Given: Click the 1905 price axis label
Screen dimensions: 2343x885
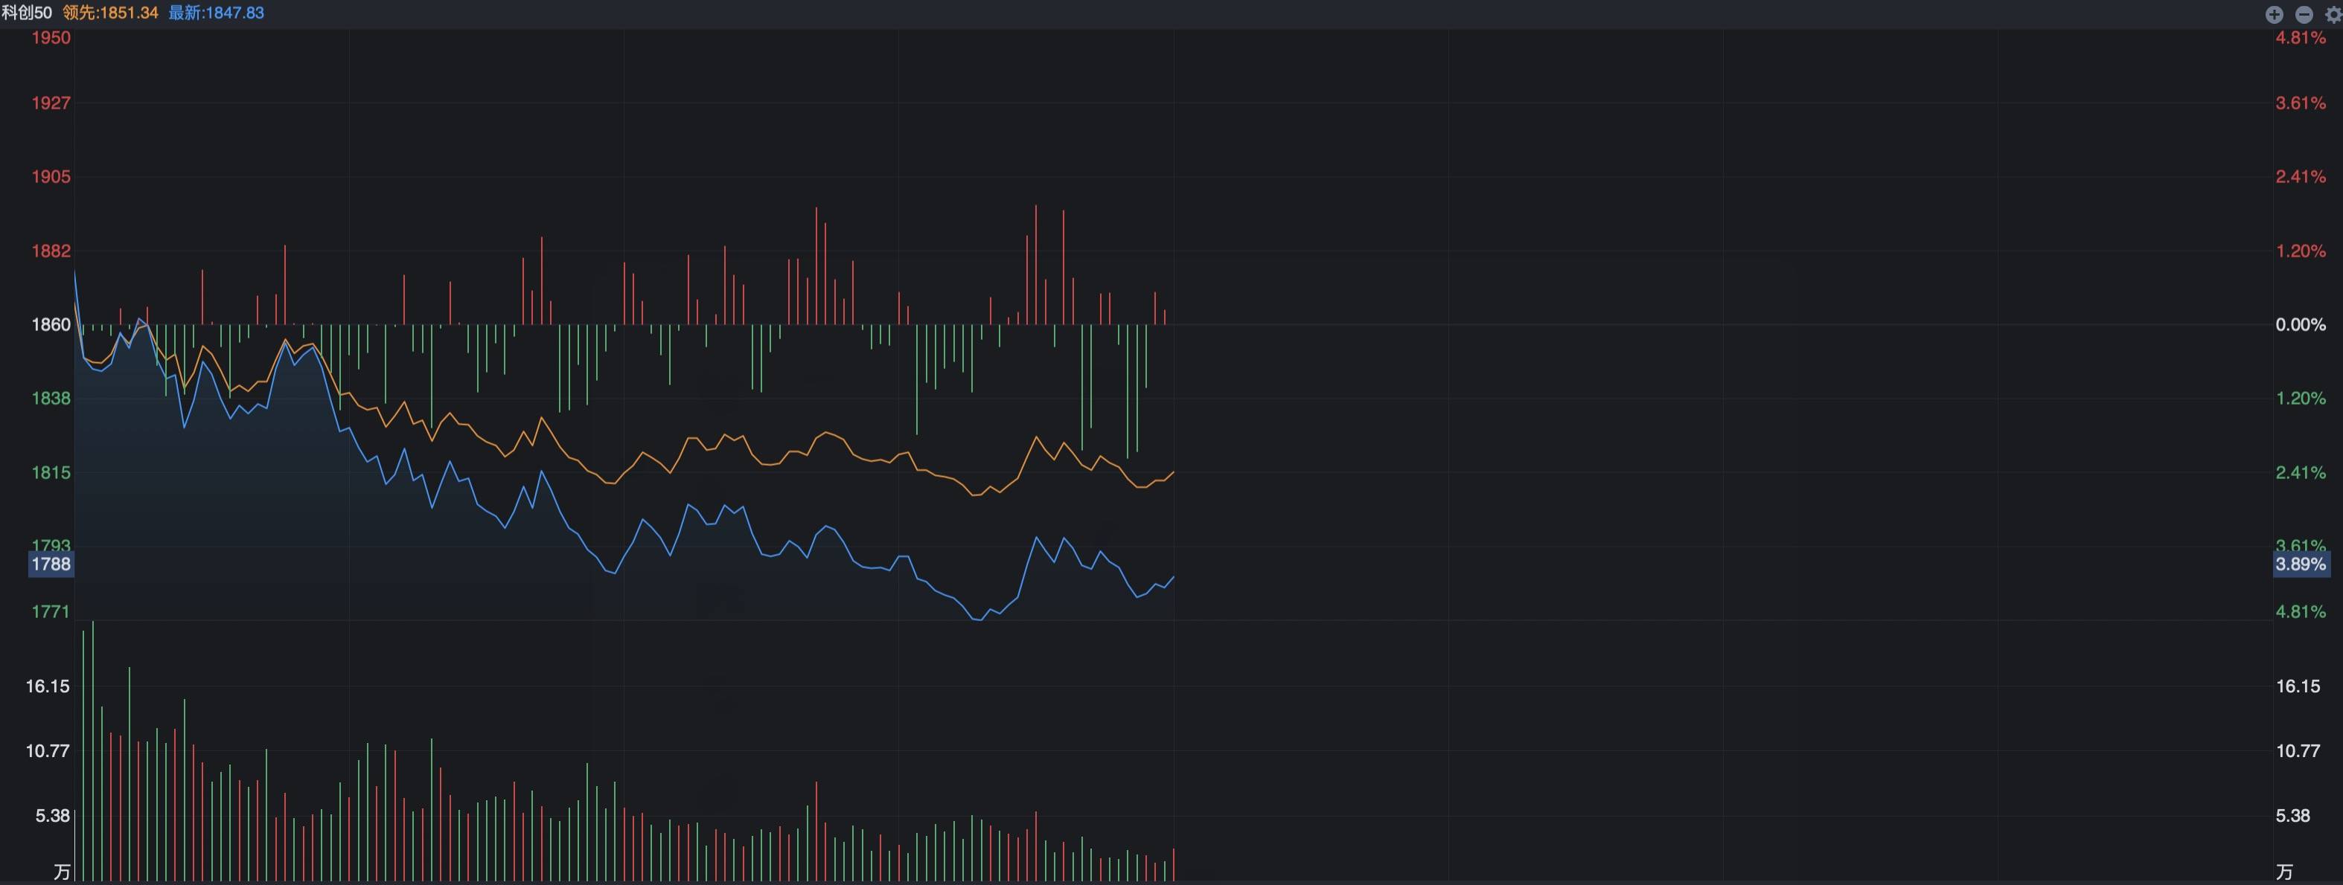Looking at the screenshot, I should coord(51,176).
